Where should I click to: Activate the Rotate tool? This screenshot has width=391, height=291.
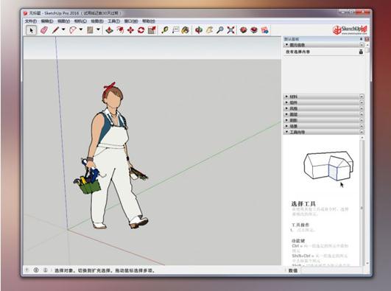141,30
